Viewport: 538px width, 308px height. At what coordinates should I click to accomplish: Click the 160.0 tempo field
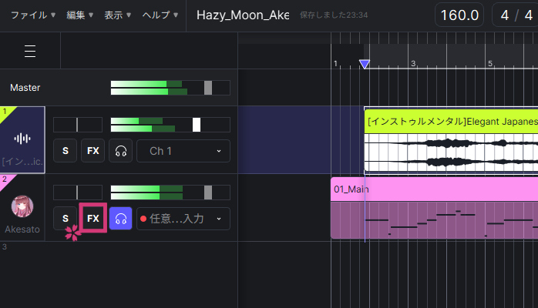coord(459,15)
